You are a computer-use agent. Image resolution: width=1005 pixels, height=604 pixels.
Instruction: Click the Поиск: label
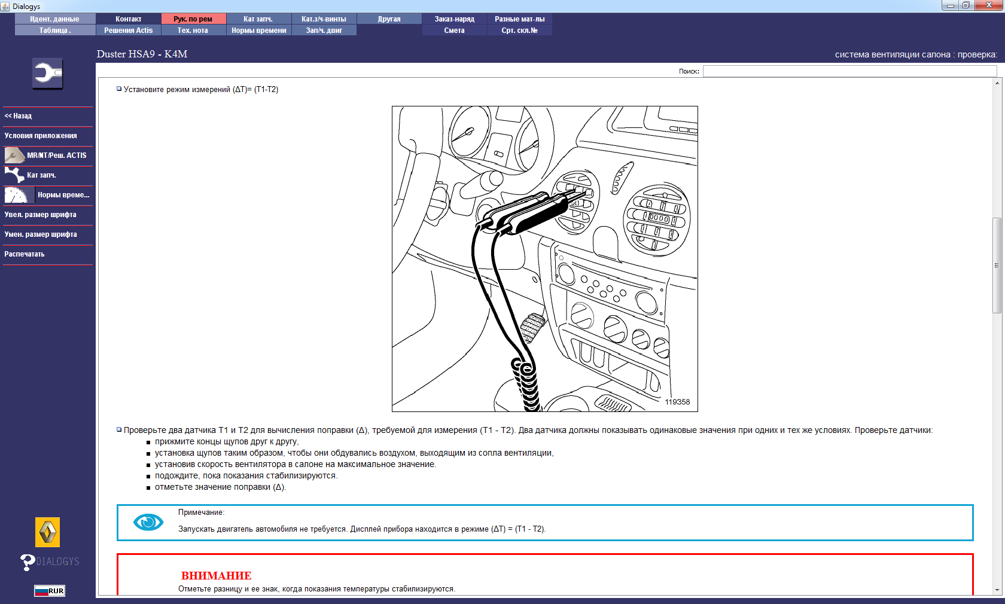coord(689,71)
